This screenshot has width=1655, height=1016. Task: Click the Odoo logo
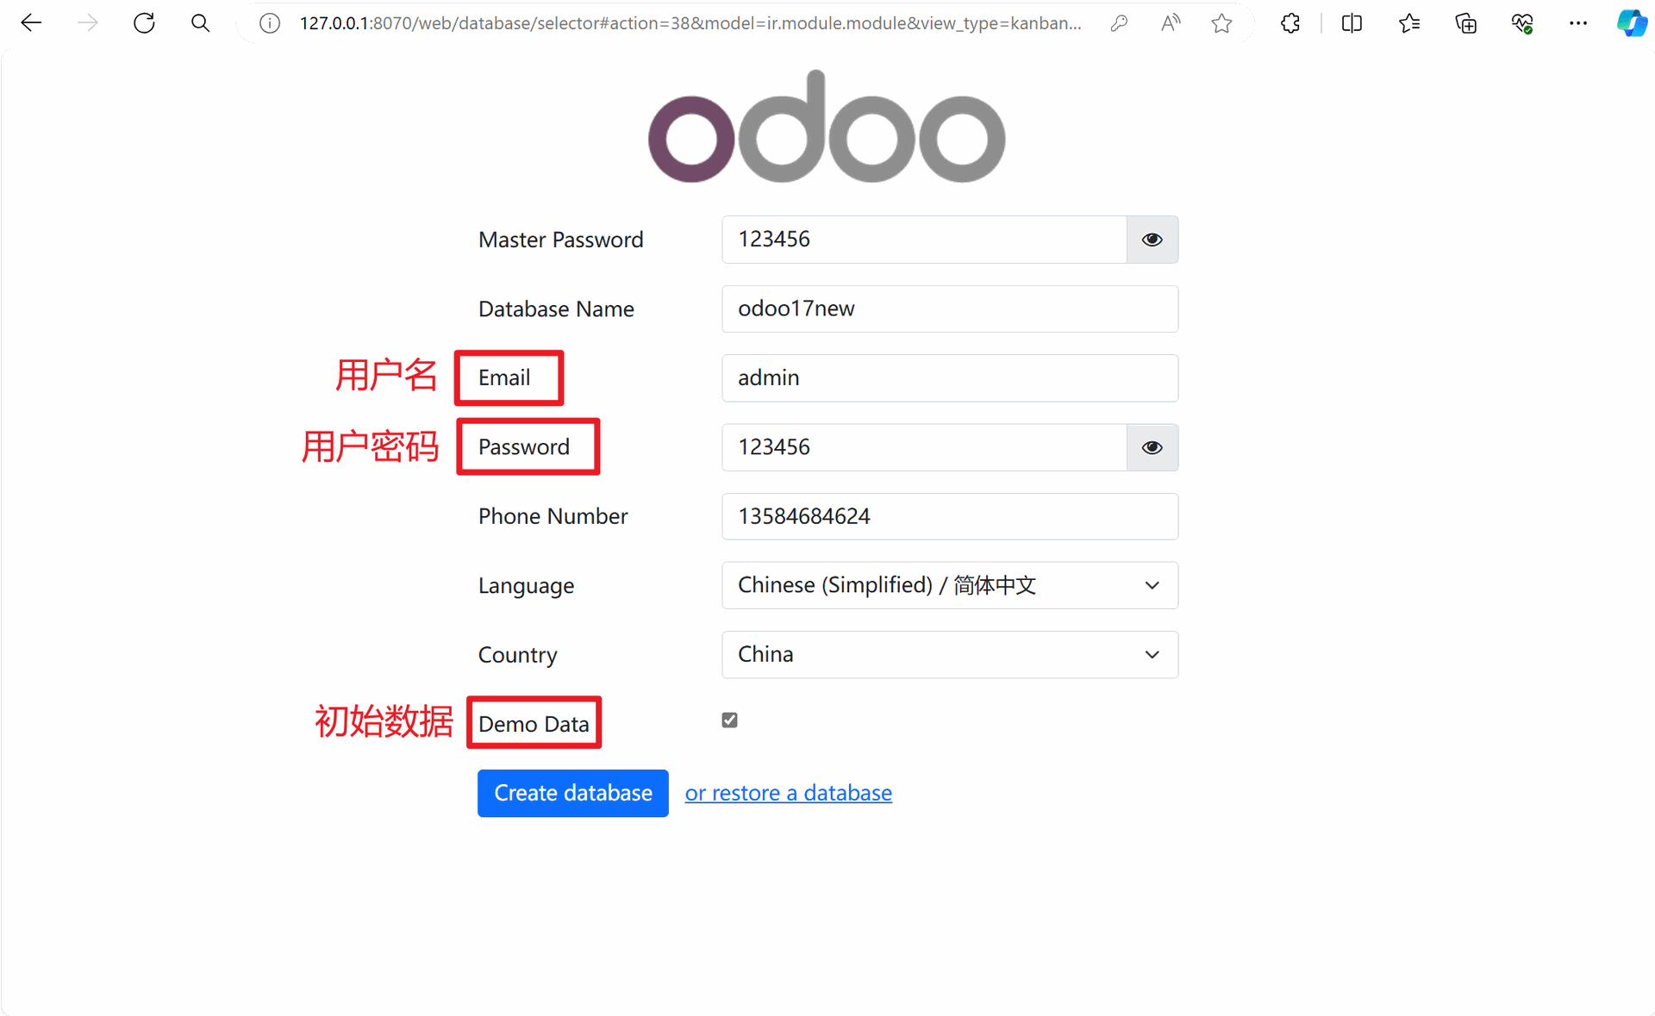coord(827,127)
